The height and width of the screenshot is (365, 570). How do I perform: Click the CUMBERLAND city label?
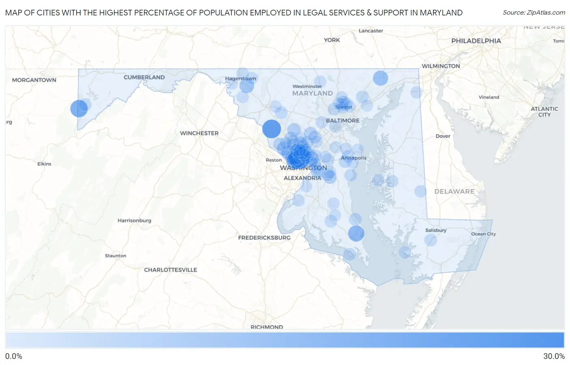pos(144,77)
